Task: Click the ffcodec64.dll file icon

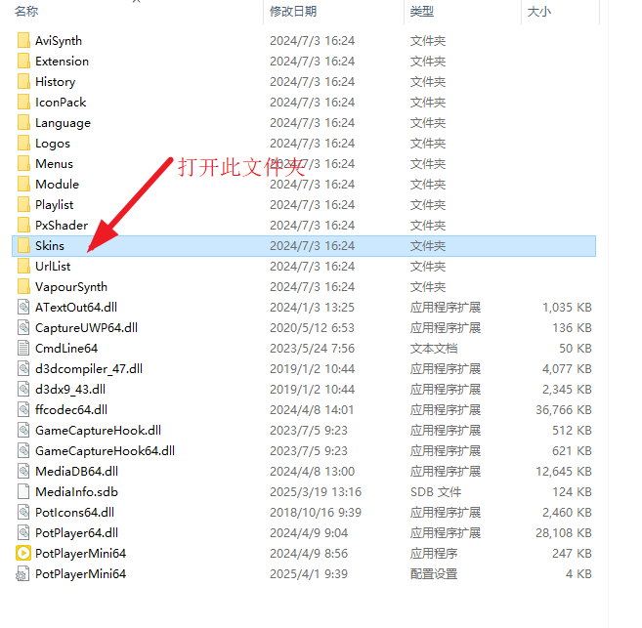Action: (23, 409)
